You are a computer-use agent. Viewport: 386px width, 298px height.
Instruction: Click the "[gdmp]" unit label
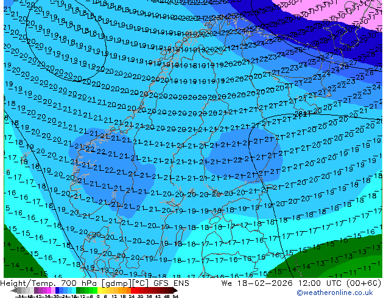pos(116,283)
